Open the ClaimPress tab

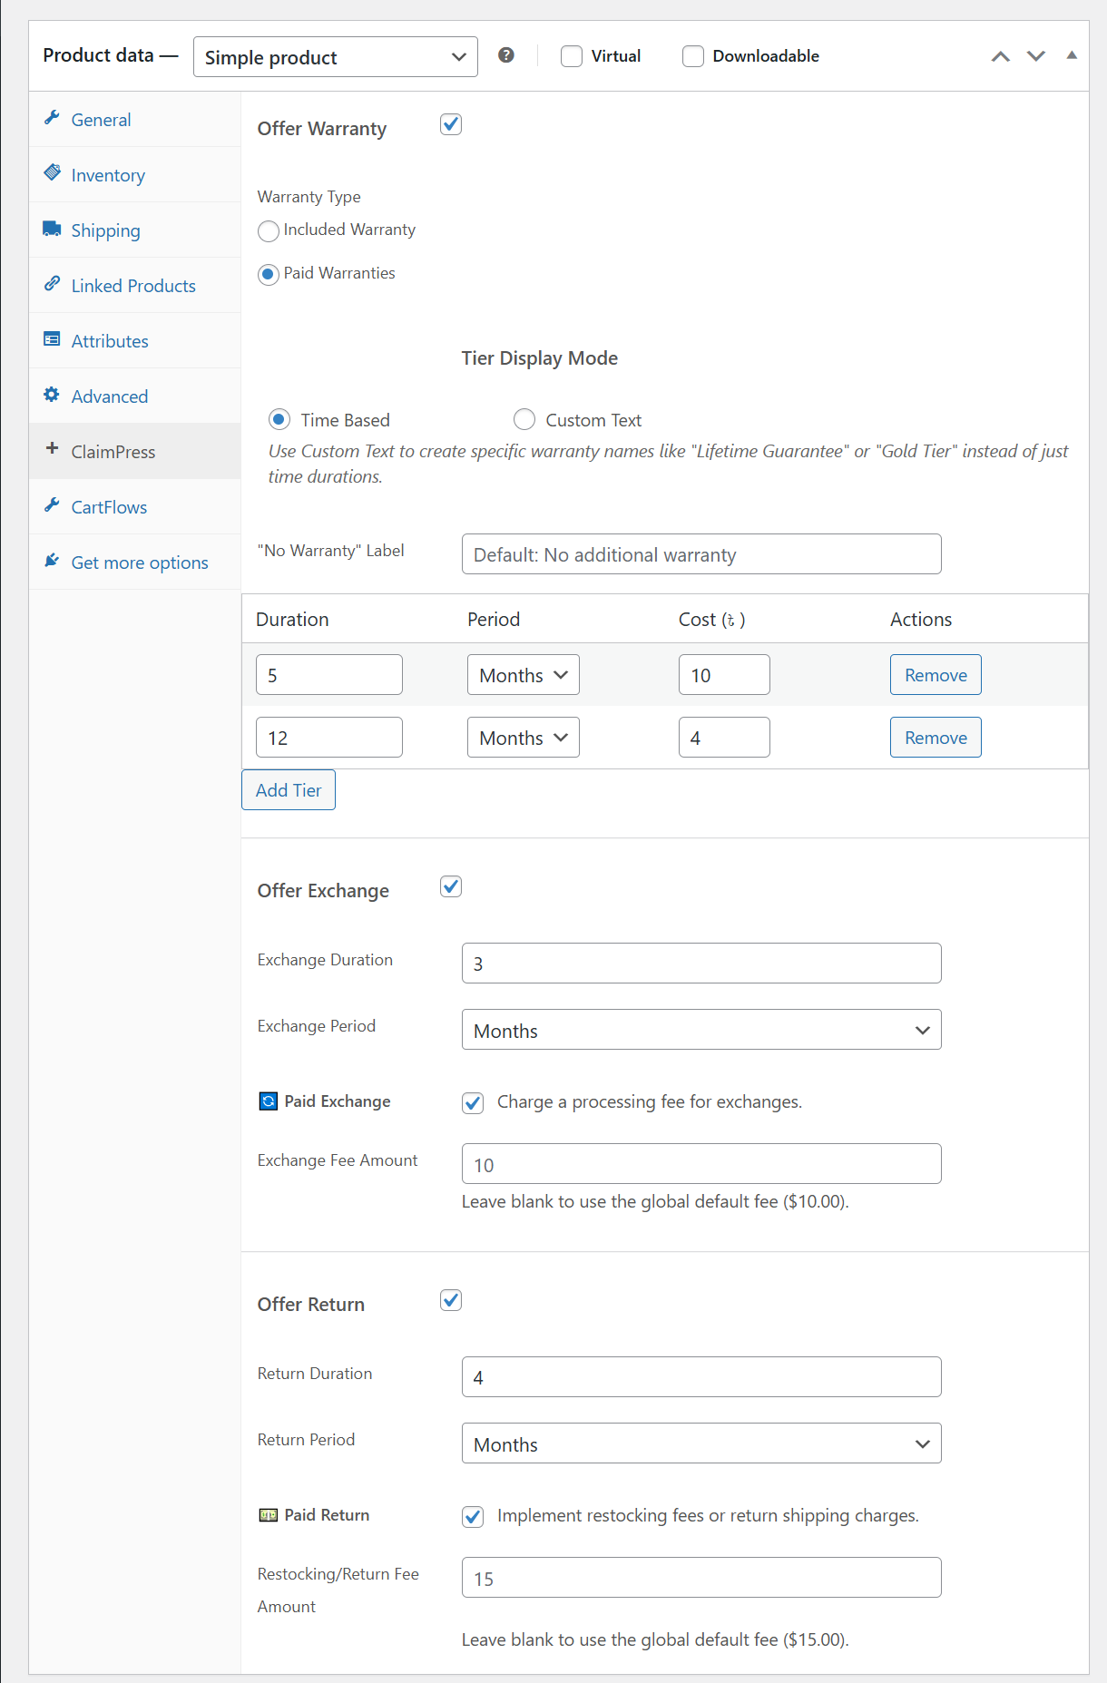point(113,452)
